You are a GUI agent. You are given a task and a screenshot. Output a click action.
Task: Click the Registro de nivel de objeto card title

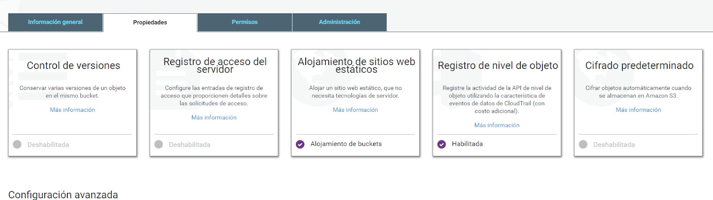point(498,65)
